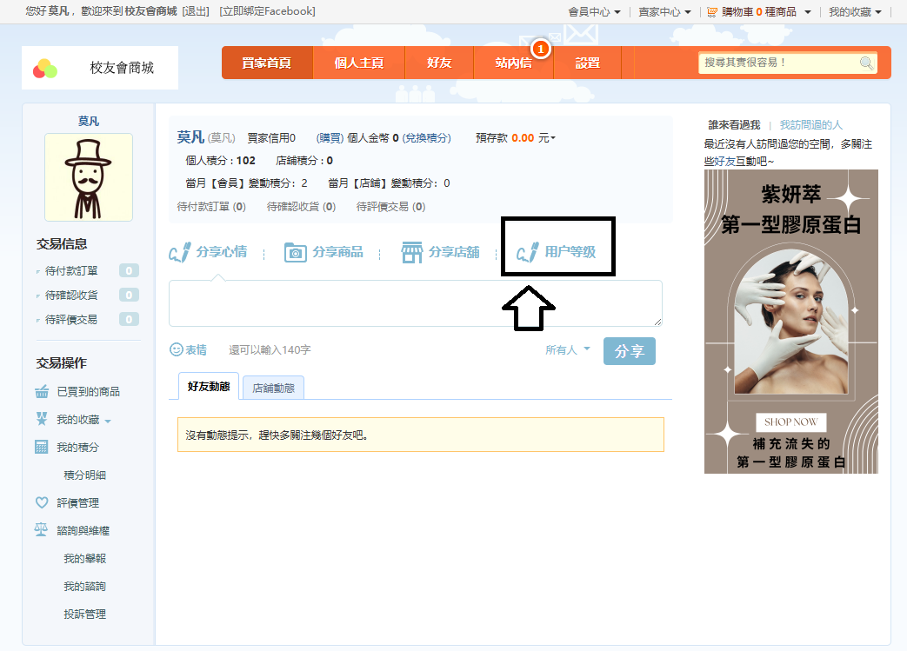Click the 分享心情 pen icon
The width and height of the screenshot is (907, 651).
(180, 252)
